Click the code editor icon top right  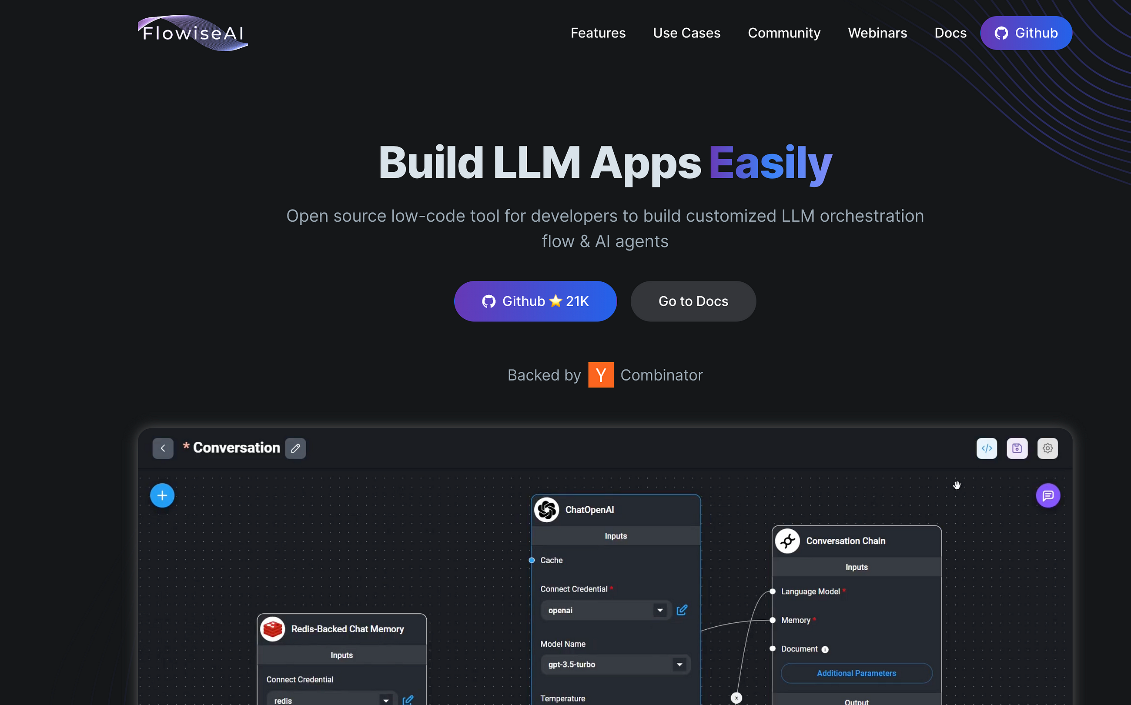(987, 448)
